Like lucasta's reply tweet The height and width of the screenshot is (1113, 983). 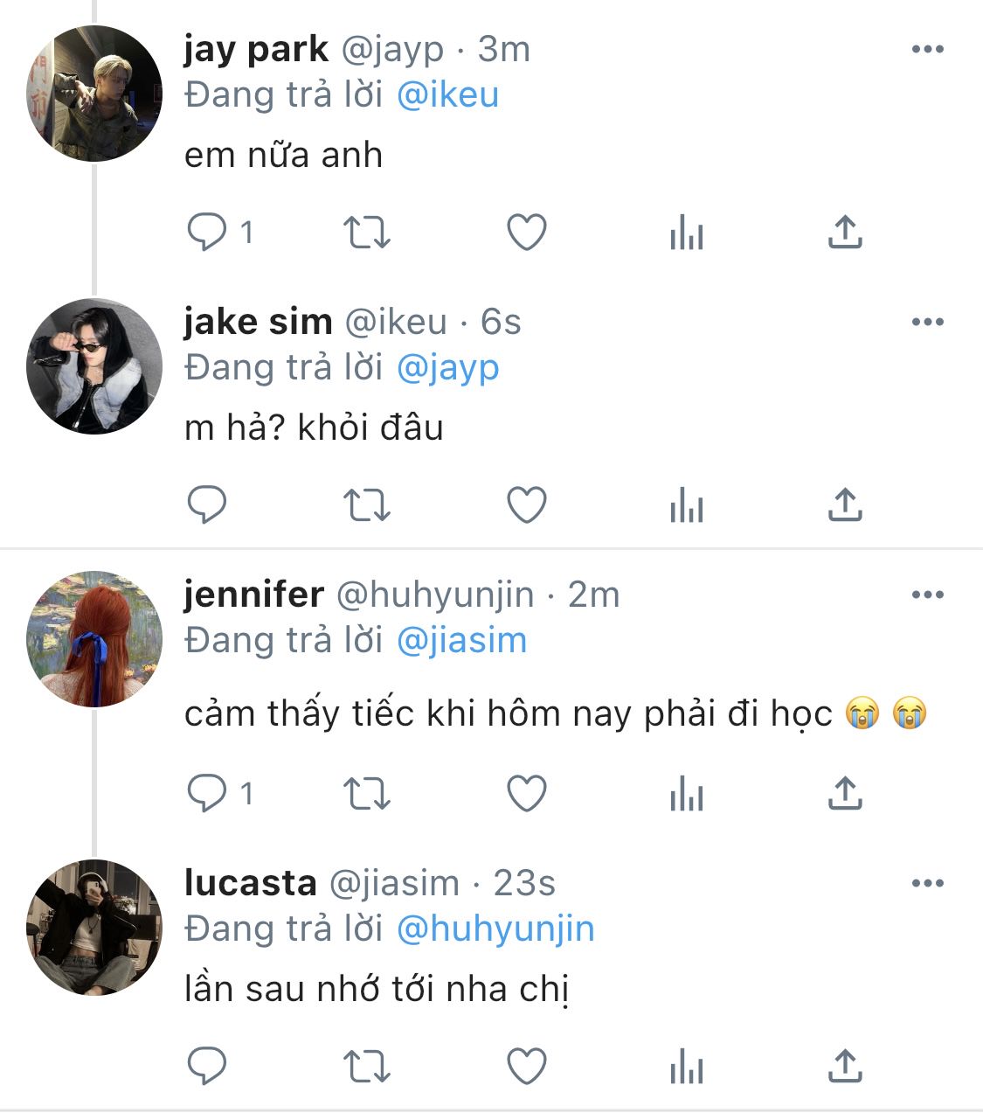coord(527,1067)
